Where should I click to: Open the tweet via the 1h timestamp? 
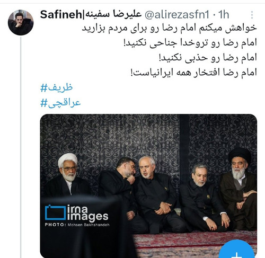point(224,15)
